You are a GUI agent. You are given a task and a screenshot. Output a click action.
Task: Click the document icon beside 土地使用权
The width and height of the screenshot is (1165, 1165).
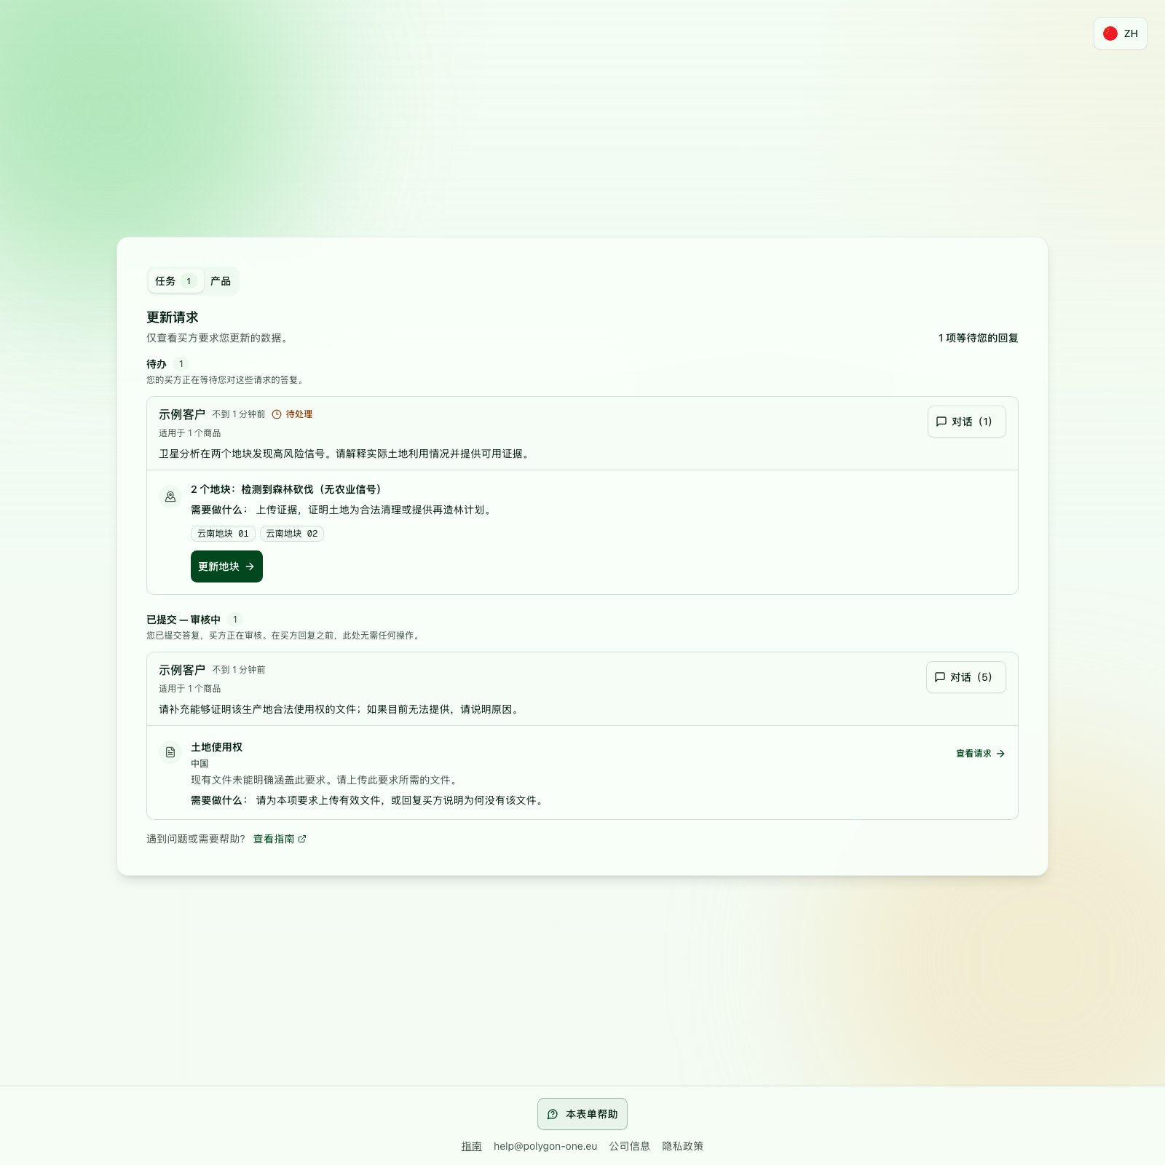(170, 752)
